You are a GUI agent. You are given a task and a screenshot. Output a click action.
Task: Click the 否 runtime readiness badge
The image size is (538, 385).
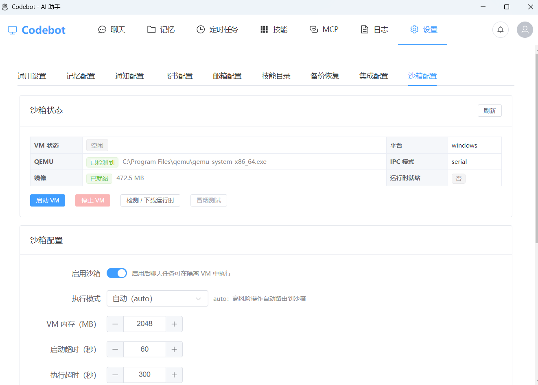pyautogui.click(x=459, y=178)
